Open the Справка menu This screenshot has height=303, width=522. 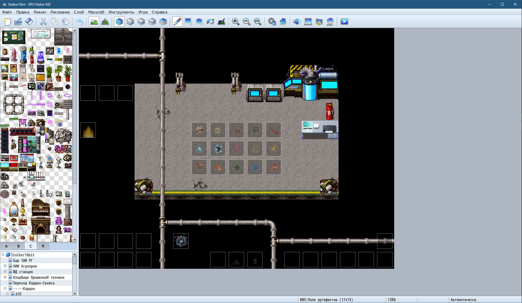[160, 12]
